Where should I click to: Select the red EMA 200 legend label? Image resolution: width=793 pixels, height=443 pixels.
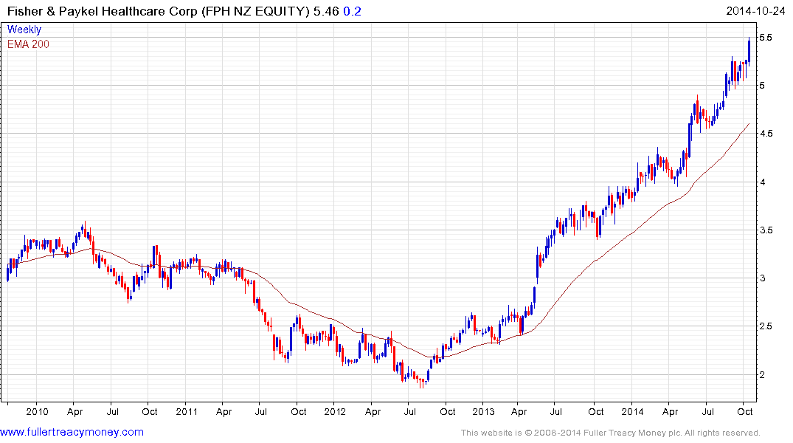(x=28, y=44)
